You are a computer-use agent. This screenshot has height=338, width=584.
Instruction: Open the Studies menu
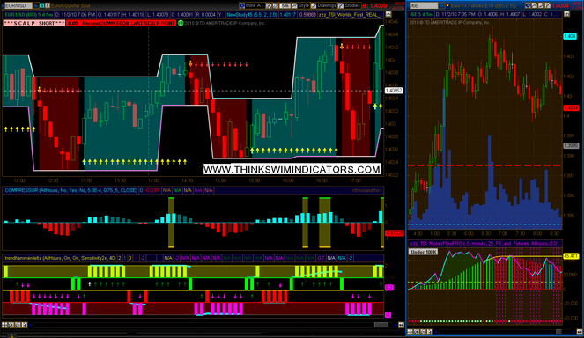(x=349, y=5)
